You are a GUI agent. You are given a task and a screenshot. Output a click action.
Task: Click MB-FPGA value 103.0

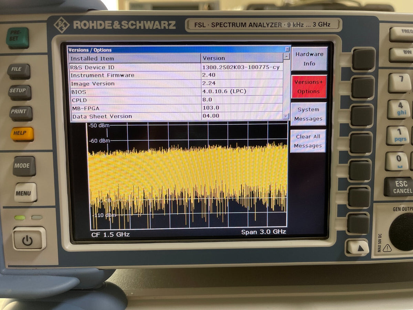pyautogui.click(x=210, y=108)
